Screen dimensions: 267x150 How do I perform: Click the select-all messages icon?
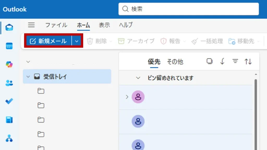coord(209,61)
